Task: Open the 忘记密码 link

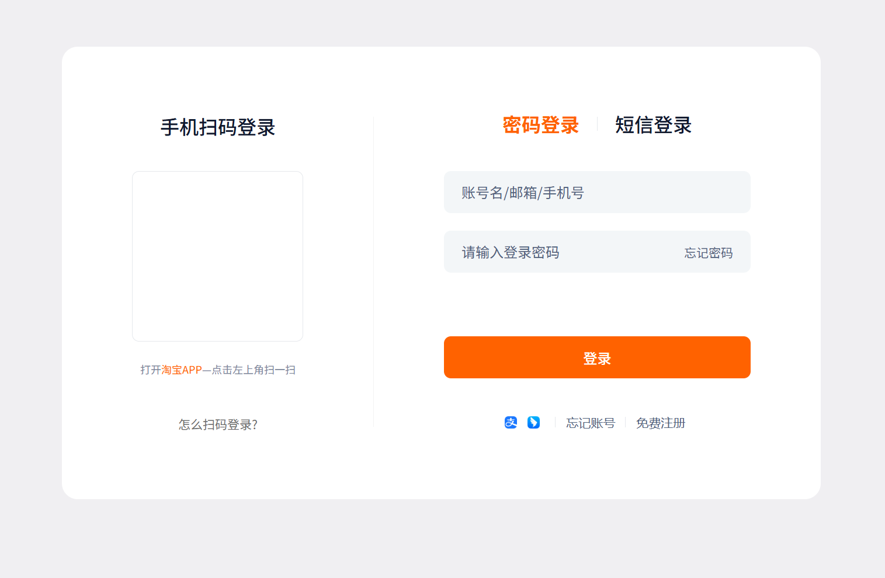Action: [x=709, y=253]
